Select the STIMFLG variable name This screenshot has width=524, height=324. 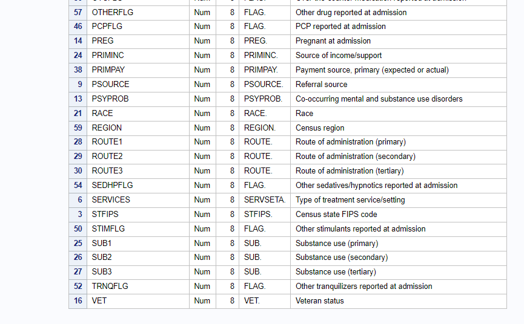109,229
